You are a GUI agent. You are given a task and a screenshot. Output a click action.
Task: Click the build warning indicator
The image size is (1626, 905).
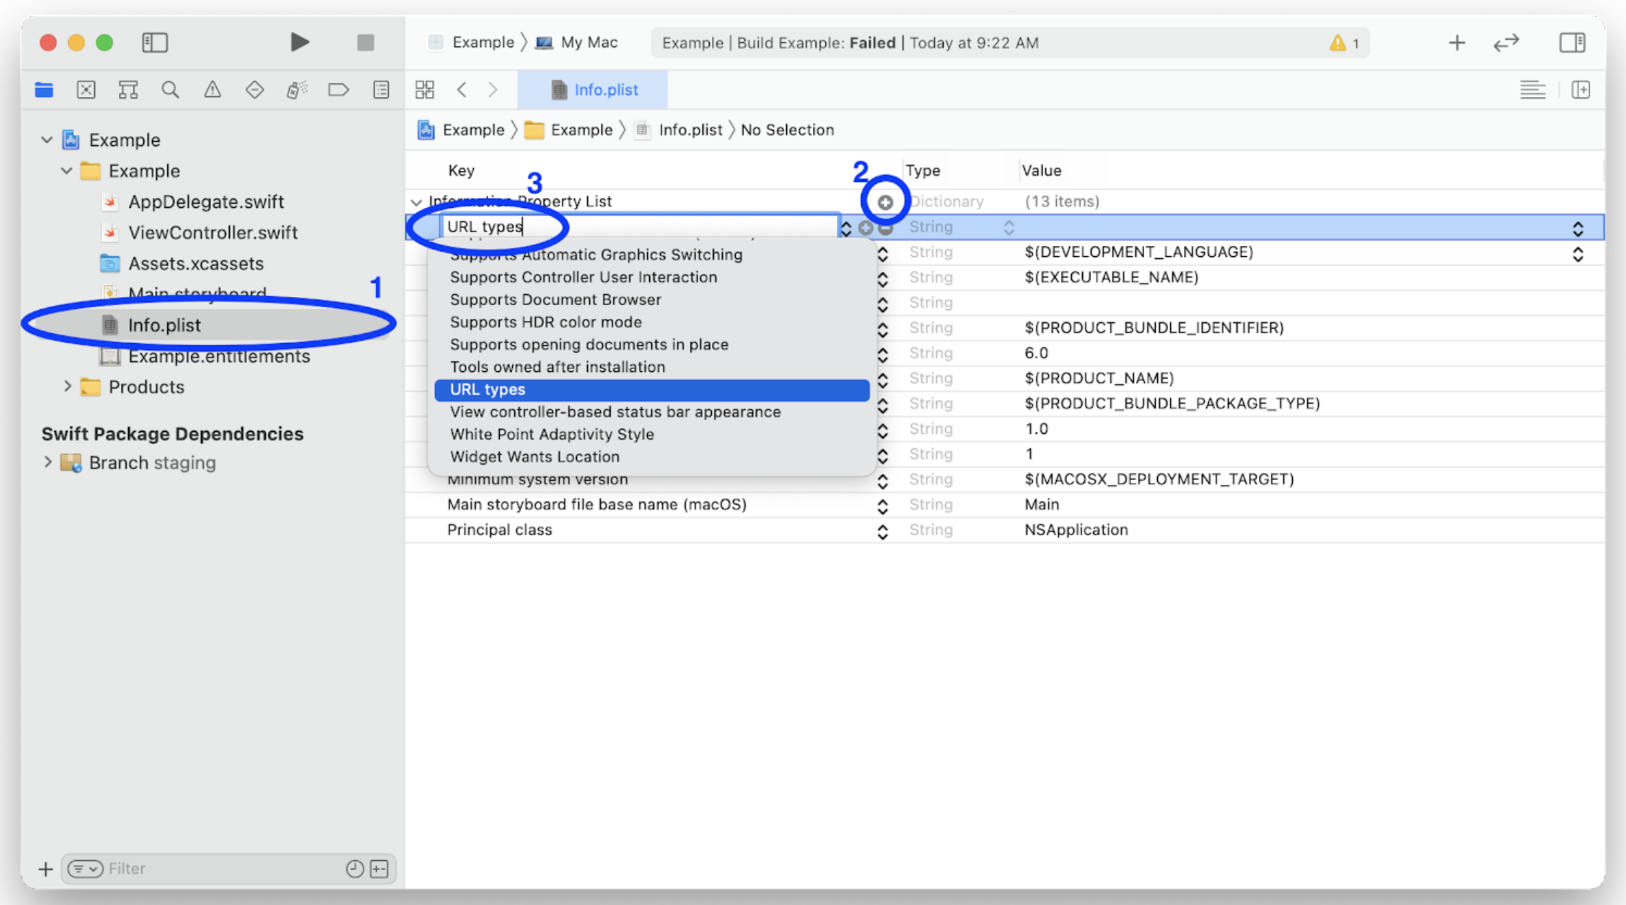tap(1344, 43)
